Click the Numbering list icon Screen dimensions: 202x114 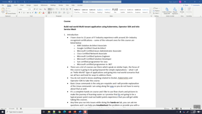coord(53,9)
